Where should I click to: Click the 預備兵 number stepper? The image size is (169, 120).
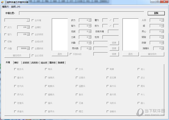point(162,48)
